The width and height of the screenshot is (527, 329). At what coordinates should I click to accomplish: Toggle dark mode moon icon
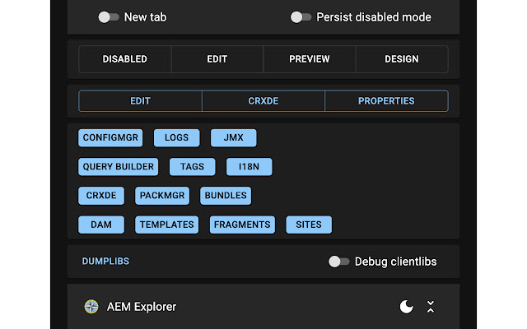[406, 307]
